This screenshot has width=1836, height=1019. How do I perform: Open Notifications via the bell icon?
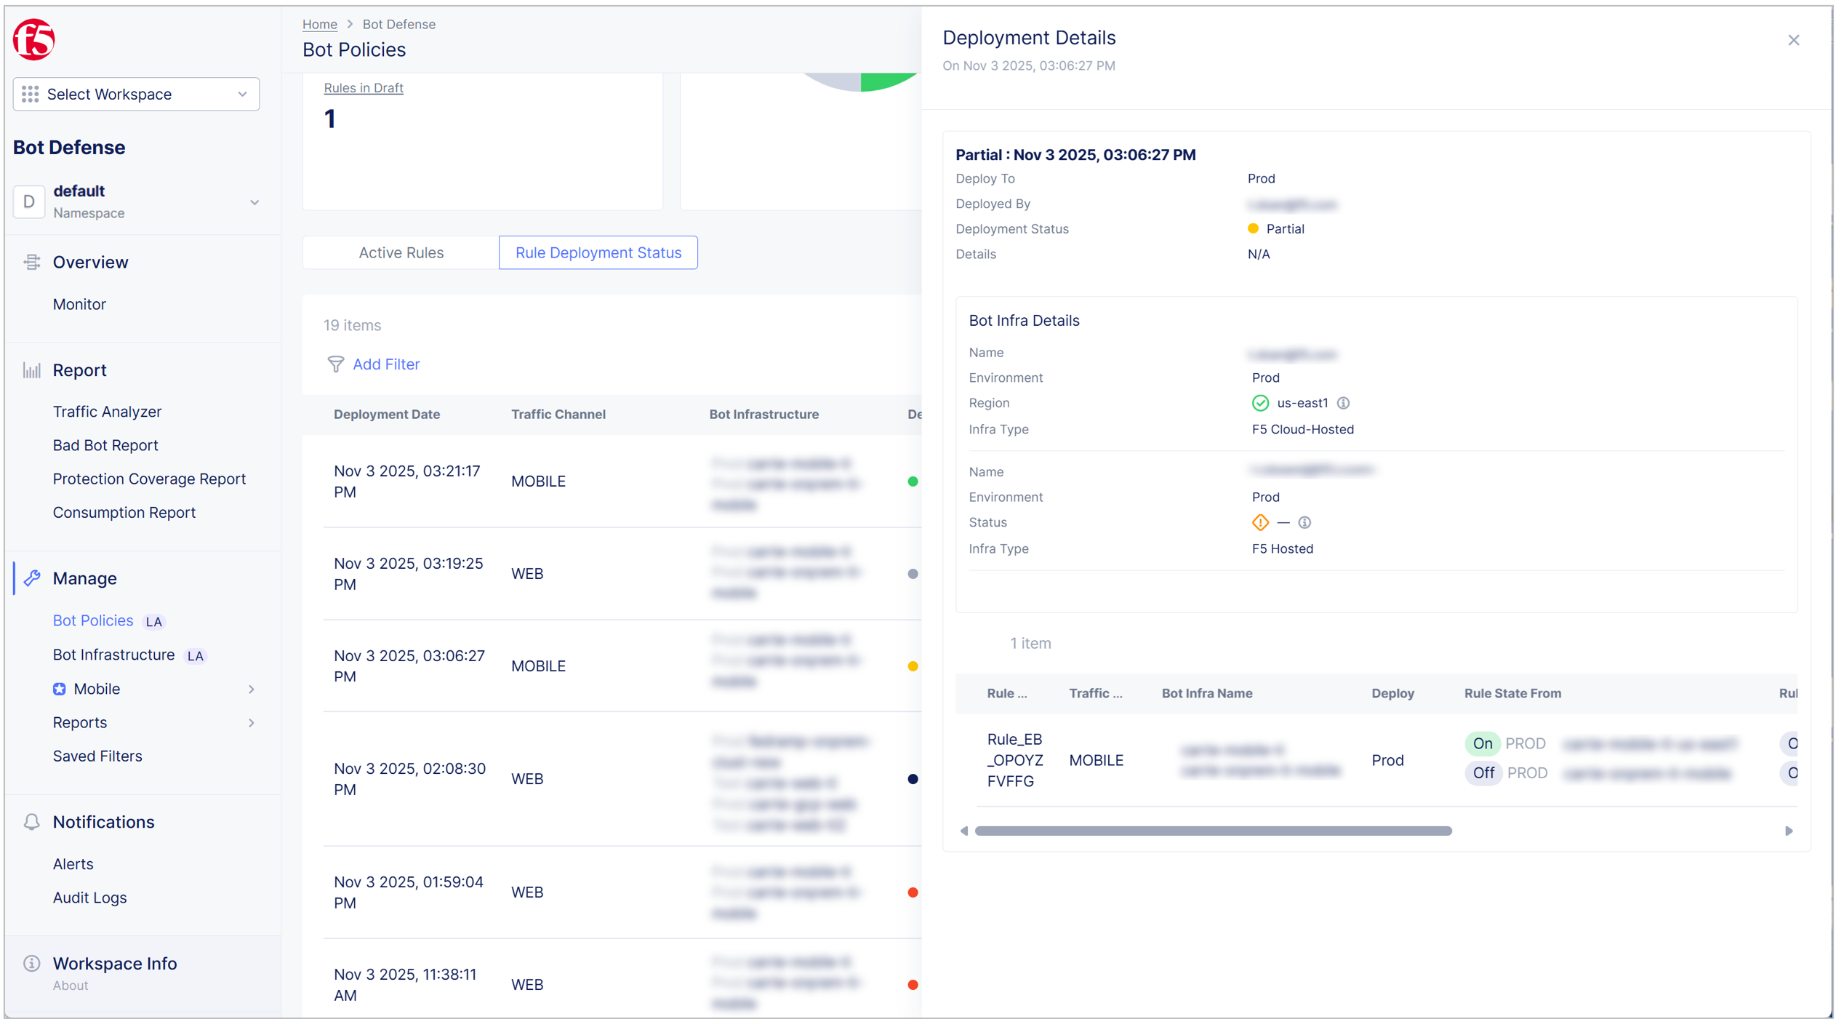(31, 821)
